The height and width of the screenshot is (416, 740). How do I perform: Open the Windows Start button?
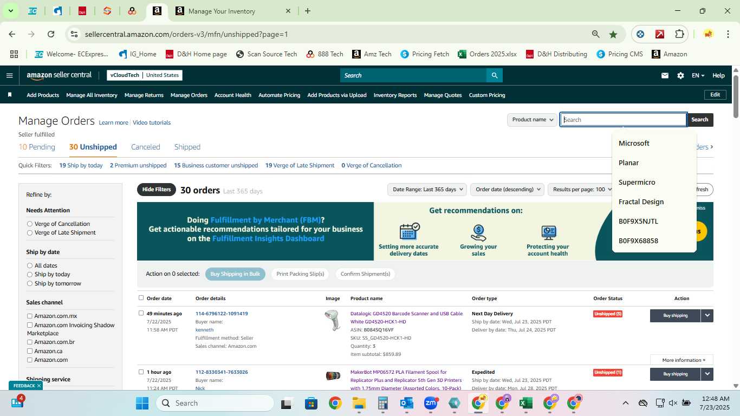point(142,403)
